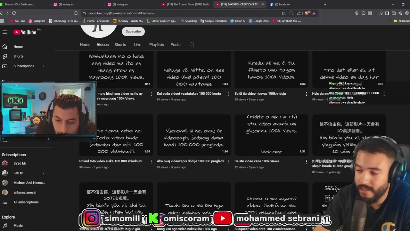Open options menu for 'Kui seda videot' video
This screenshot has width=410, height=231.
pyautogui.click(x=229, y=94)
